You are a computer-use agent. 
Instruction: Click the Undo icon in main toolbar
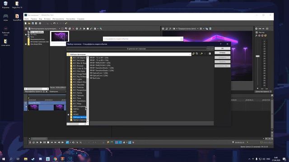coord(55,23)
